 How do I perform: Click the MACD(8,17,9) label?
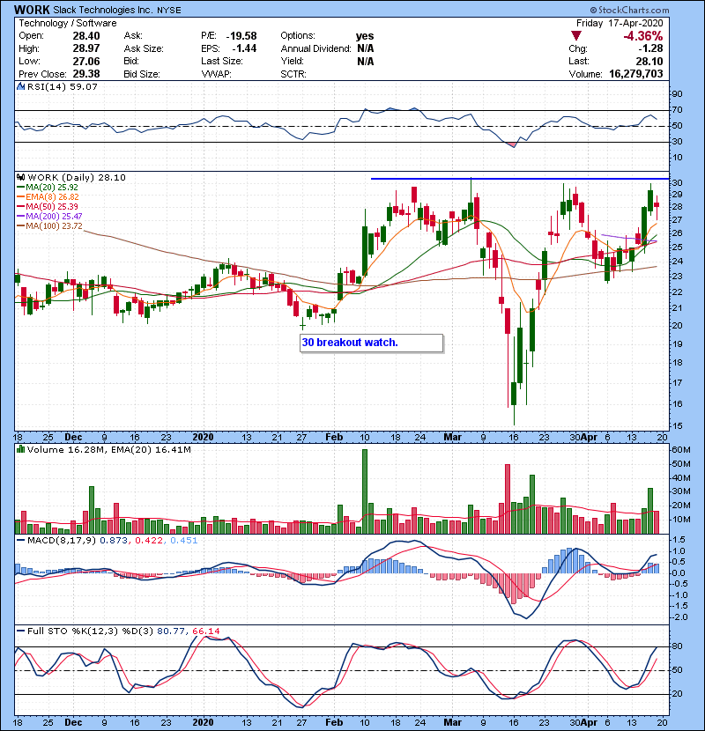click(62, 541)
